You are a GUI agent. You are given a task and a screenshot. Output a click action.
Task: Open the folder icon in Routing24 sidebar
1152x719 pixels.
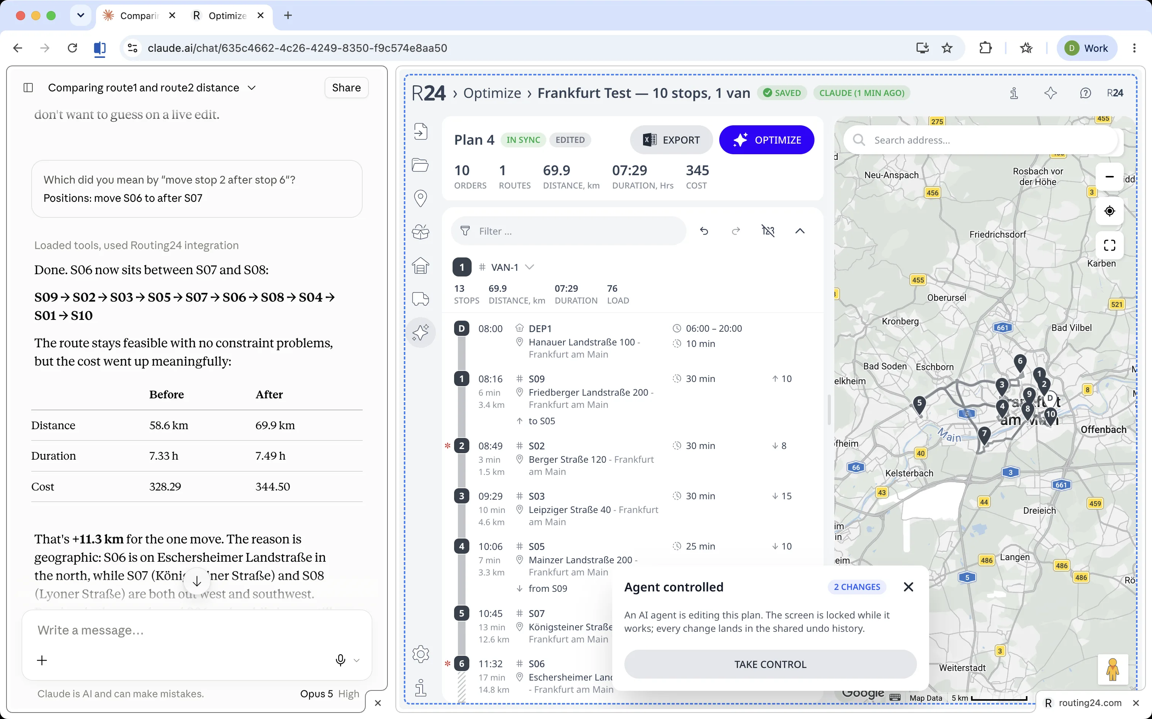[421, 165]
